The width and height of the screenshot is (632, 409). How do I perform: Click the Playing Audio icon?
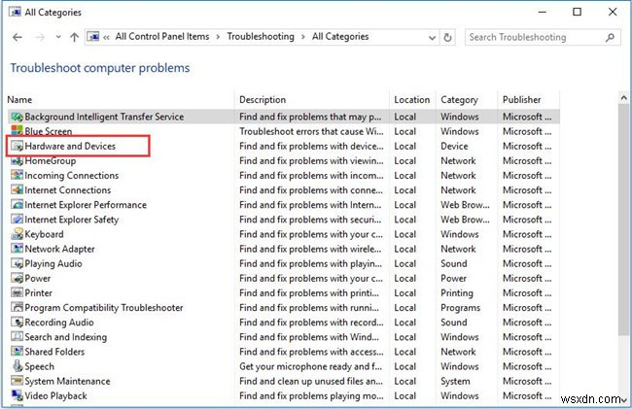pos(17,263)
